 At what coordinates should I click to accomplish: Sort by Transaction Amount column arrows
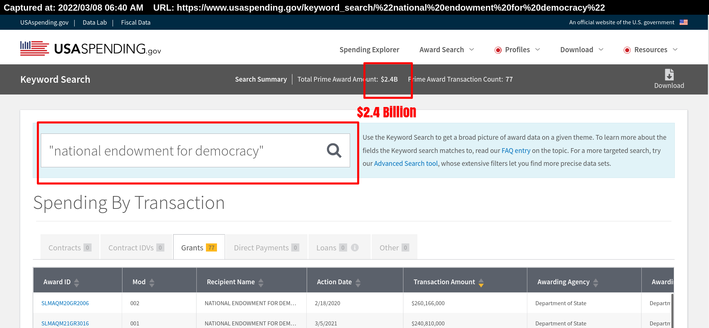pos(481,282)
